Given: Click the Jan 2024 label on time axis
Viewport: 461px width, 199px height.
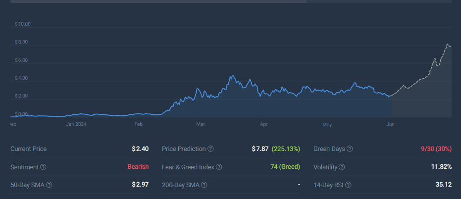Looking at the screenshot, I should pyautogui.click(x=76, y=124).
